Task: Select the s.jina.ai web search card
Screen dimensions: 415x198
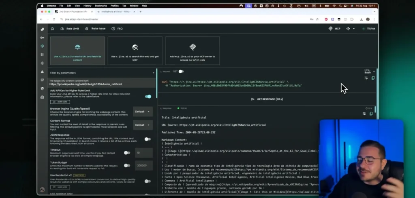Action: click(135, 51)
